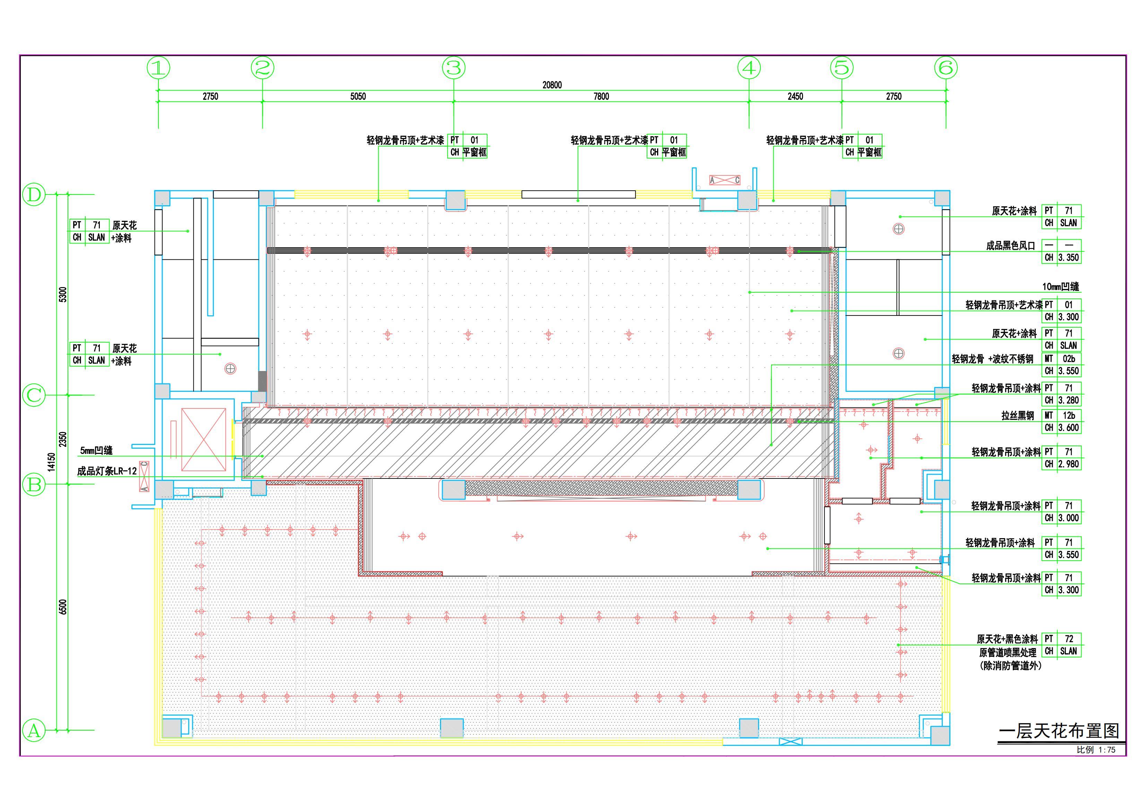Select the 一层天花布置图 drawing title
The height and width of the screenshot is (811, 1147).
click(1059, 731)
